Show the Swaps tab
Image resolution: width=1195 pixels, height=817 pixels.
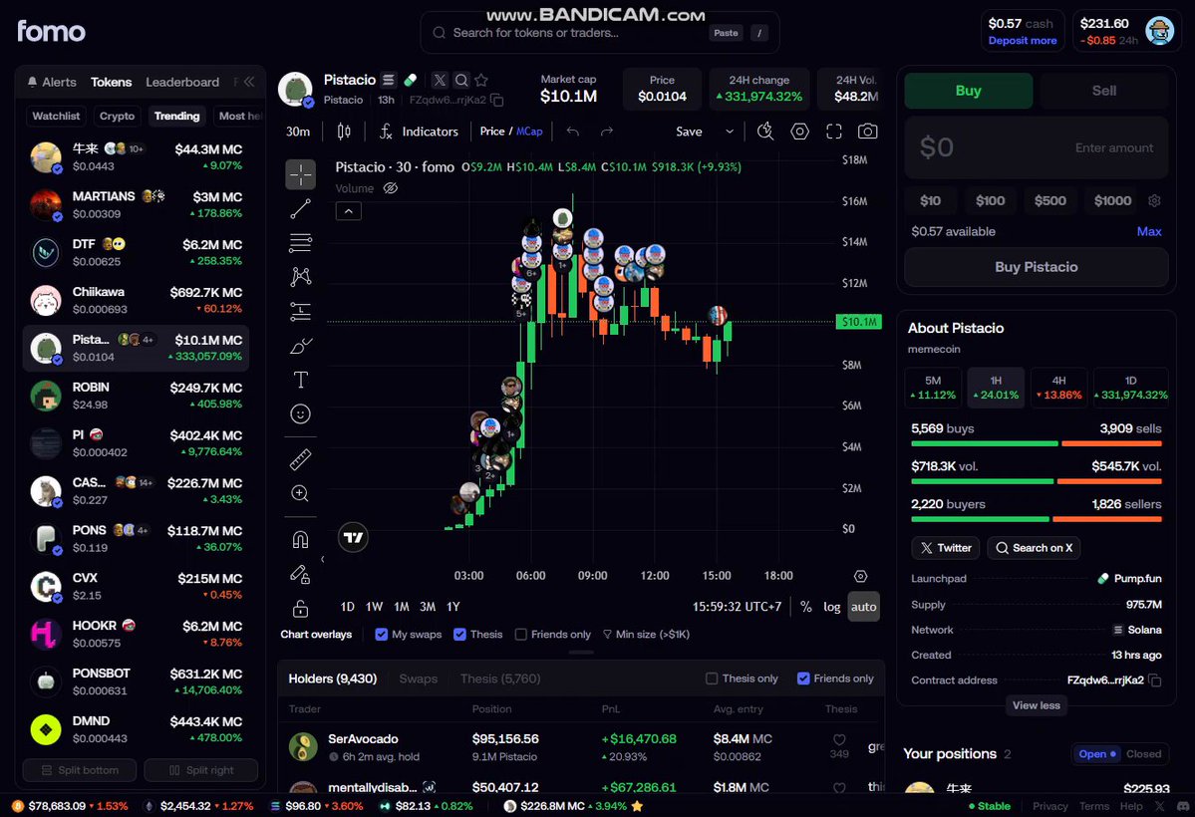(419, 679)
